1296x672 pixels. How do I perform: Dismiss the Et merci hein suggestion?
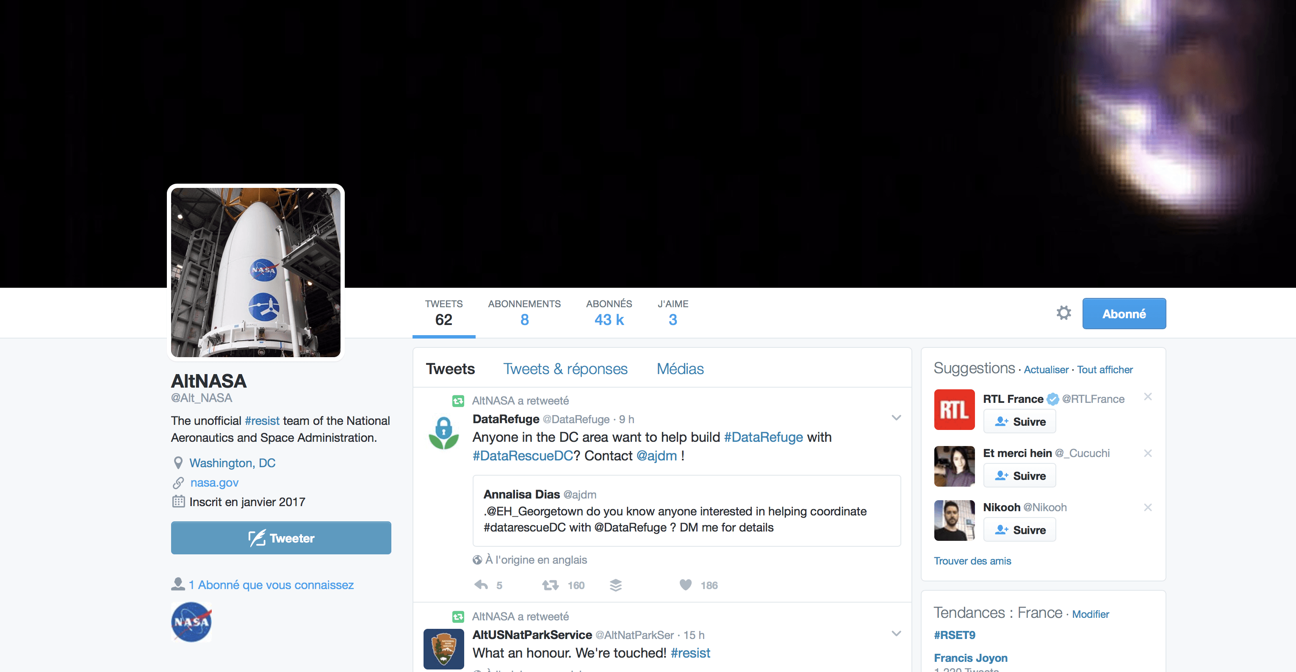tap(1148, 453)
